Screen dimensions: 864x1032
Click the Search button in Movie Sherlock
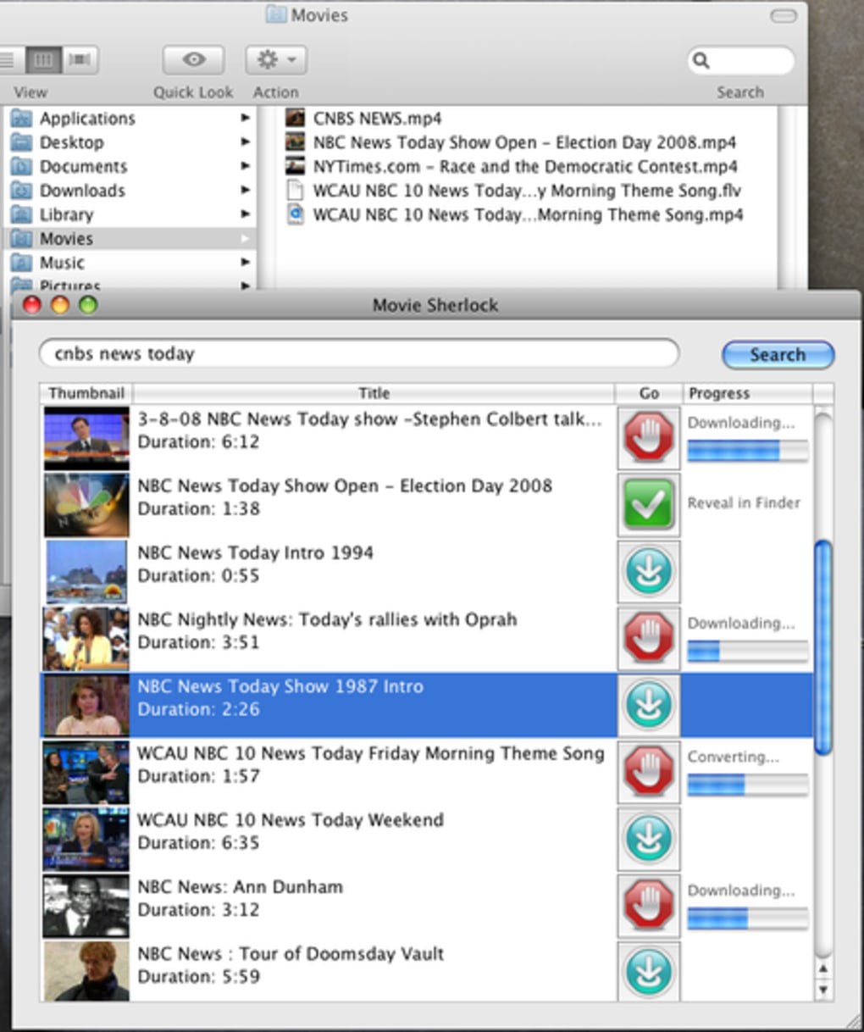(778, 355)
